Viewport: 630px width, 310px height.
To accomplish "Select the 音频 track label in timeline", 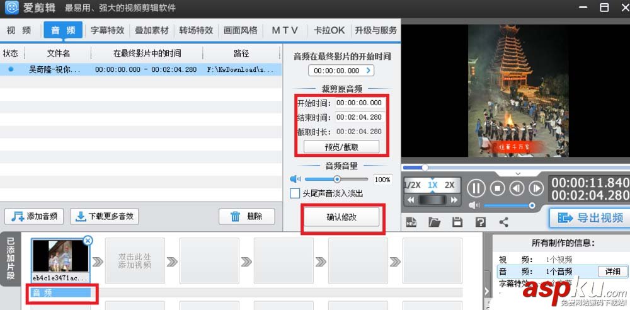I will (61, 293).
